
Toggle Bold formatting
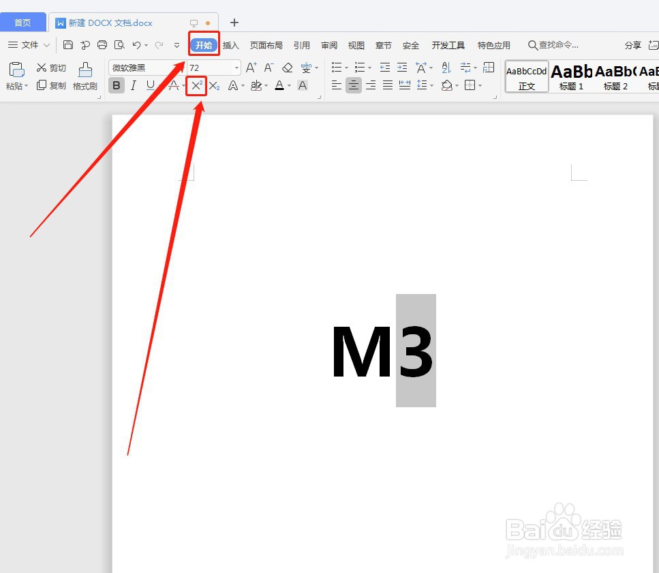point(117,86)
